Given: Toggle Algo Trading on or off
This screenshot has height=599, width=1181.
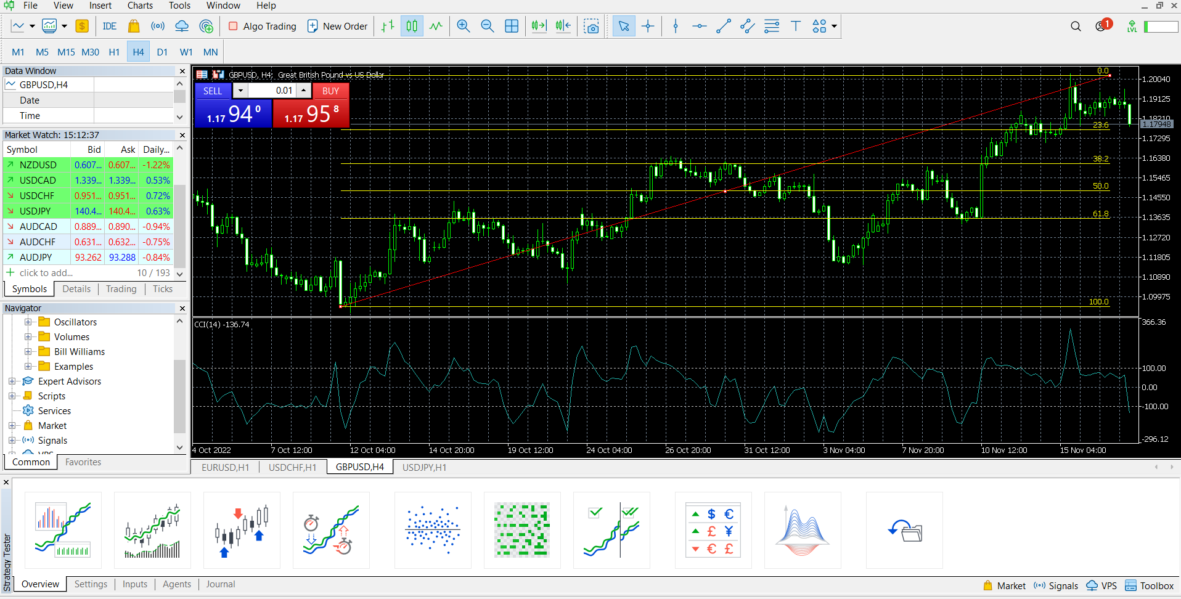Looking at the screenshot, I should click(263, 26).
